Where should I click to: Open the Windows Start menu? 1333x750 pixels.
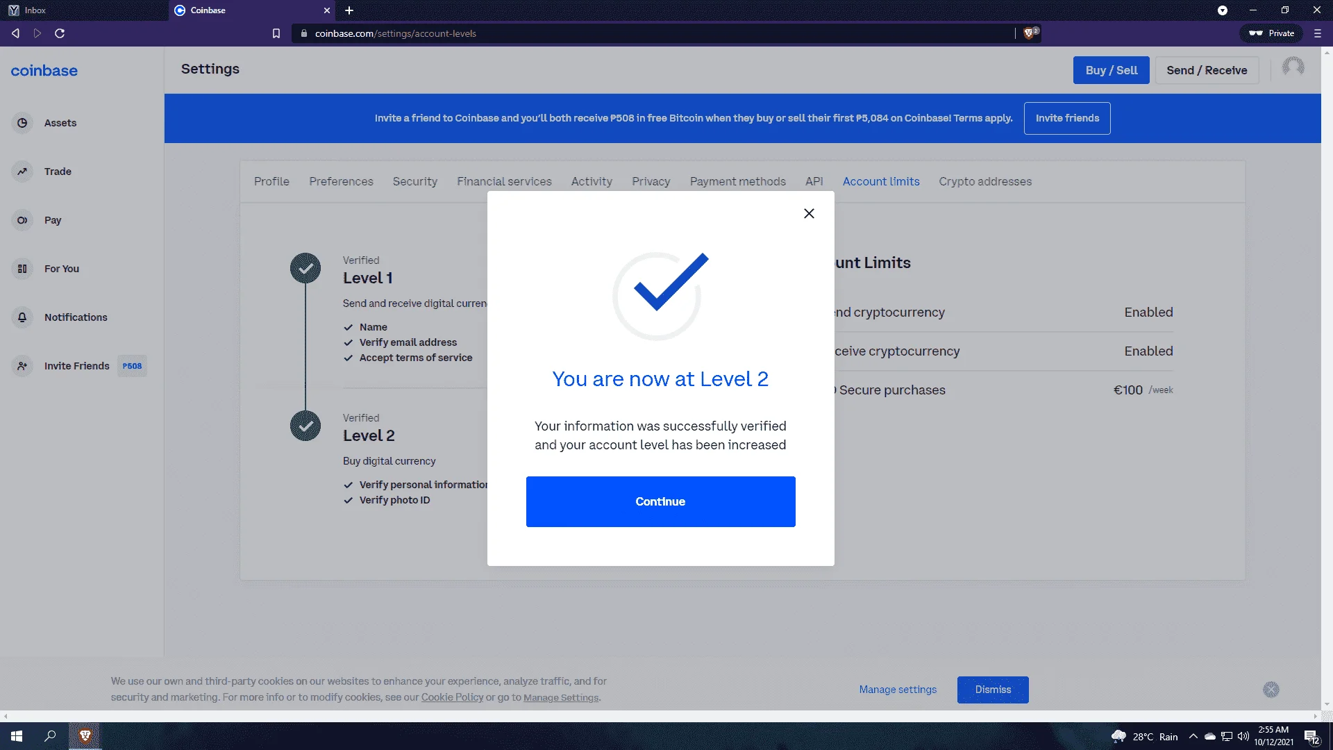tap(17, 736)
